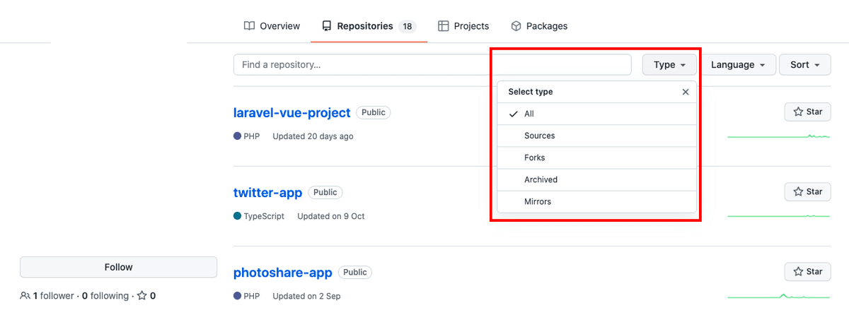Filter by Archived repositories
This screenshot has width=849, height=315.
597,179
